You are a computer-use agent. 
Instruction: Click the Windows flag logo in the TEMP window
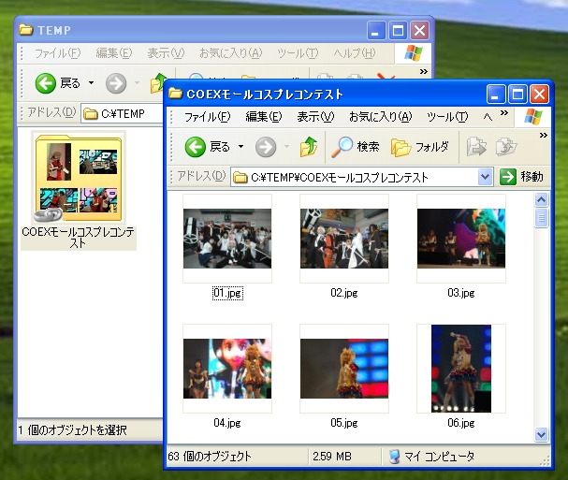coord(414,53)
